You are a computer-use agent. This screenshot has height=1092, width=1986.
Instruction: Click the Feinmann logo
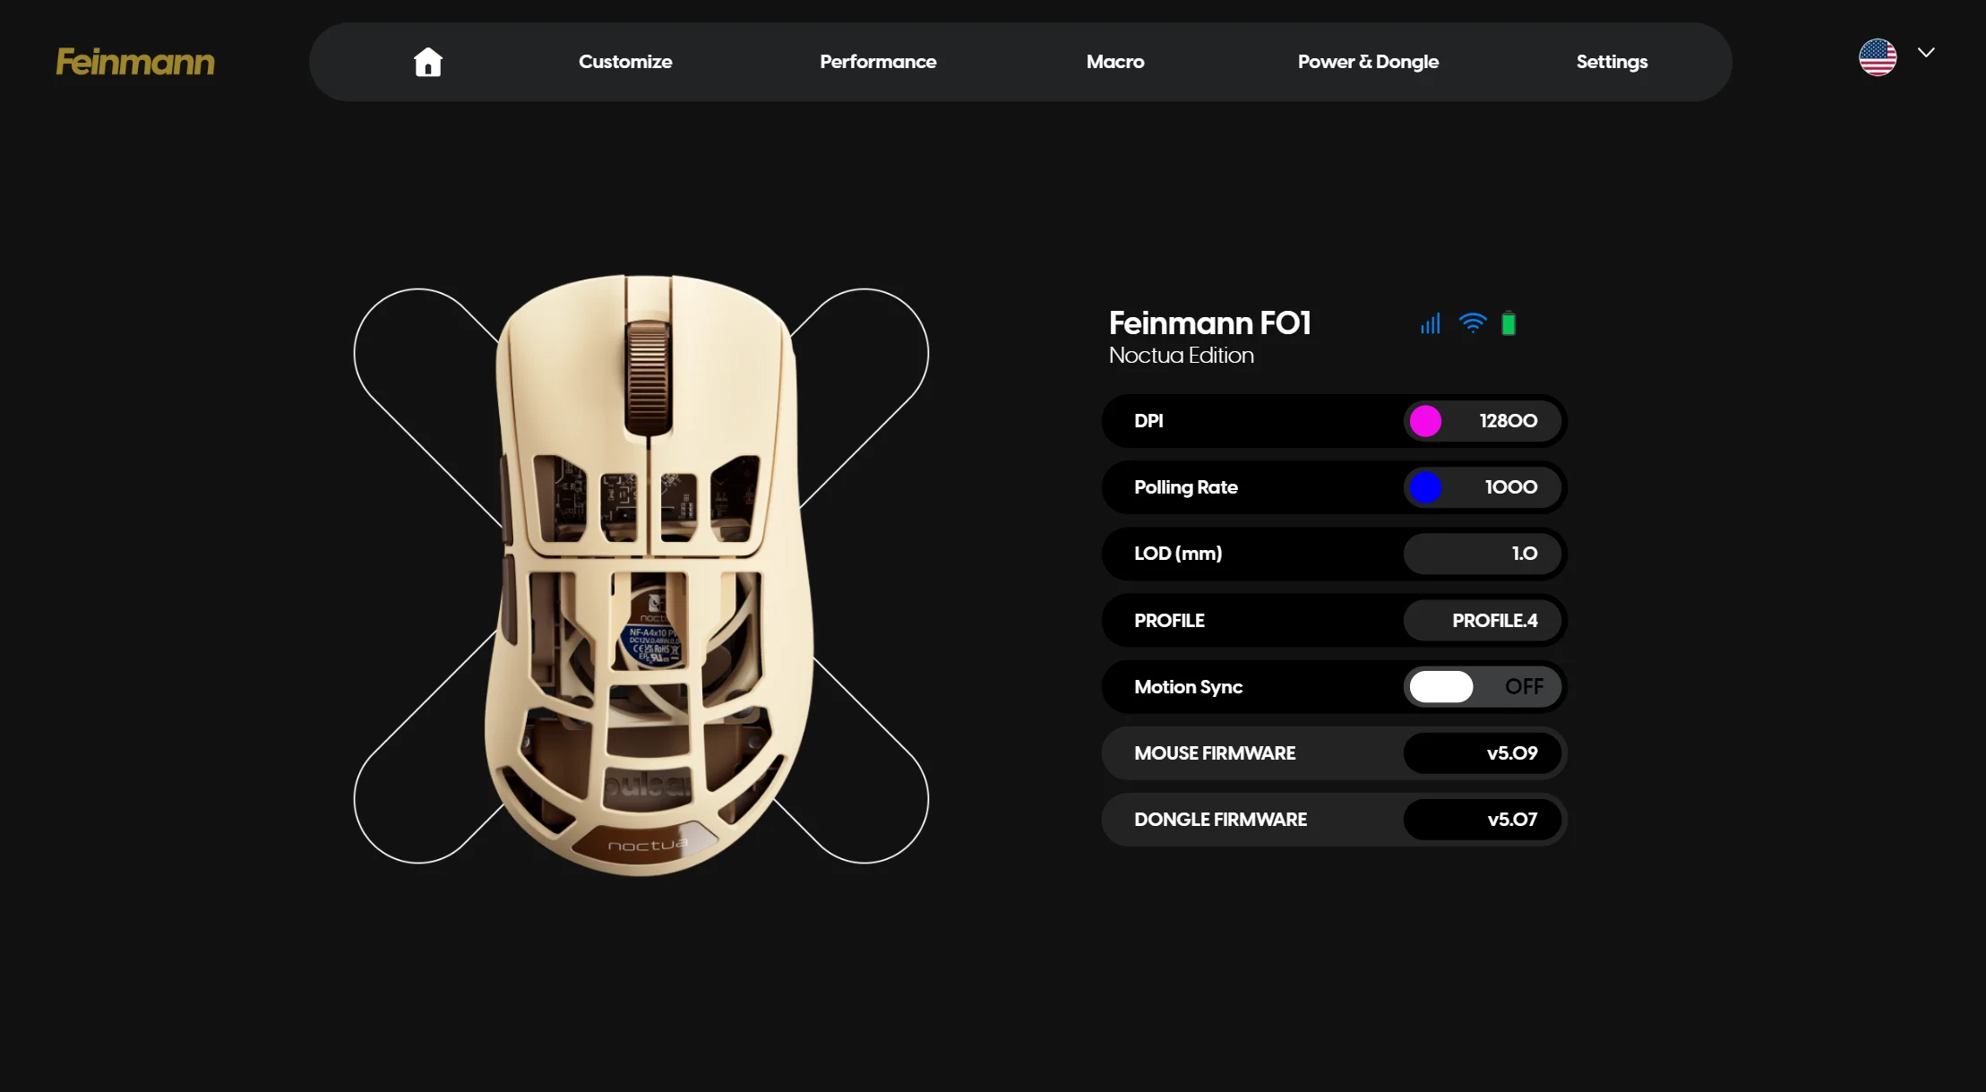click(135, 62)
